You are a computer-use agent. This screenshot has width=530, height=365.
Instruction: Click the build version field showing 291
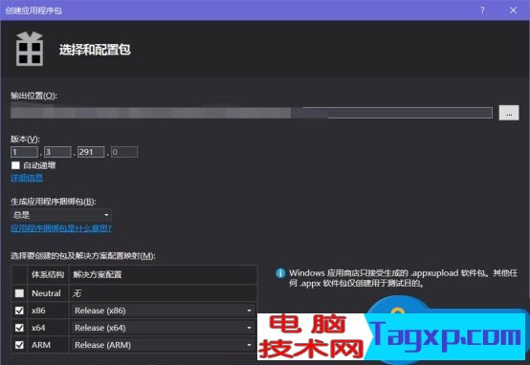91,152
